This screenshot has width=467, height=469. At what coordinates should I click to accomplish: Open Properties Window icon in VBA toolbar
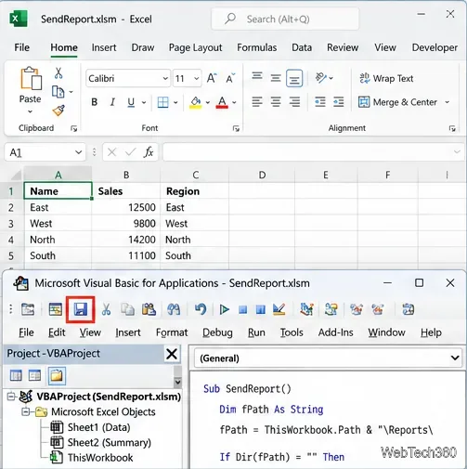click(x=331, y=309)
